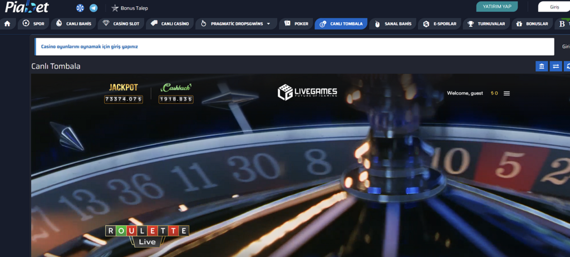Viewport: 570px width, 257px height.
Task: Click the Giriş login button
Action: click(x=554, y=7)
